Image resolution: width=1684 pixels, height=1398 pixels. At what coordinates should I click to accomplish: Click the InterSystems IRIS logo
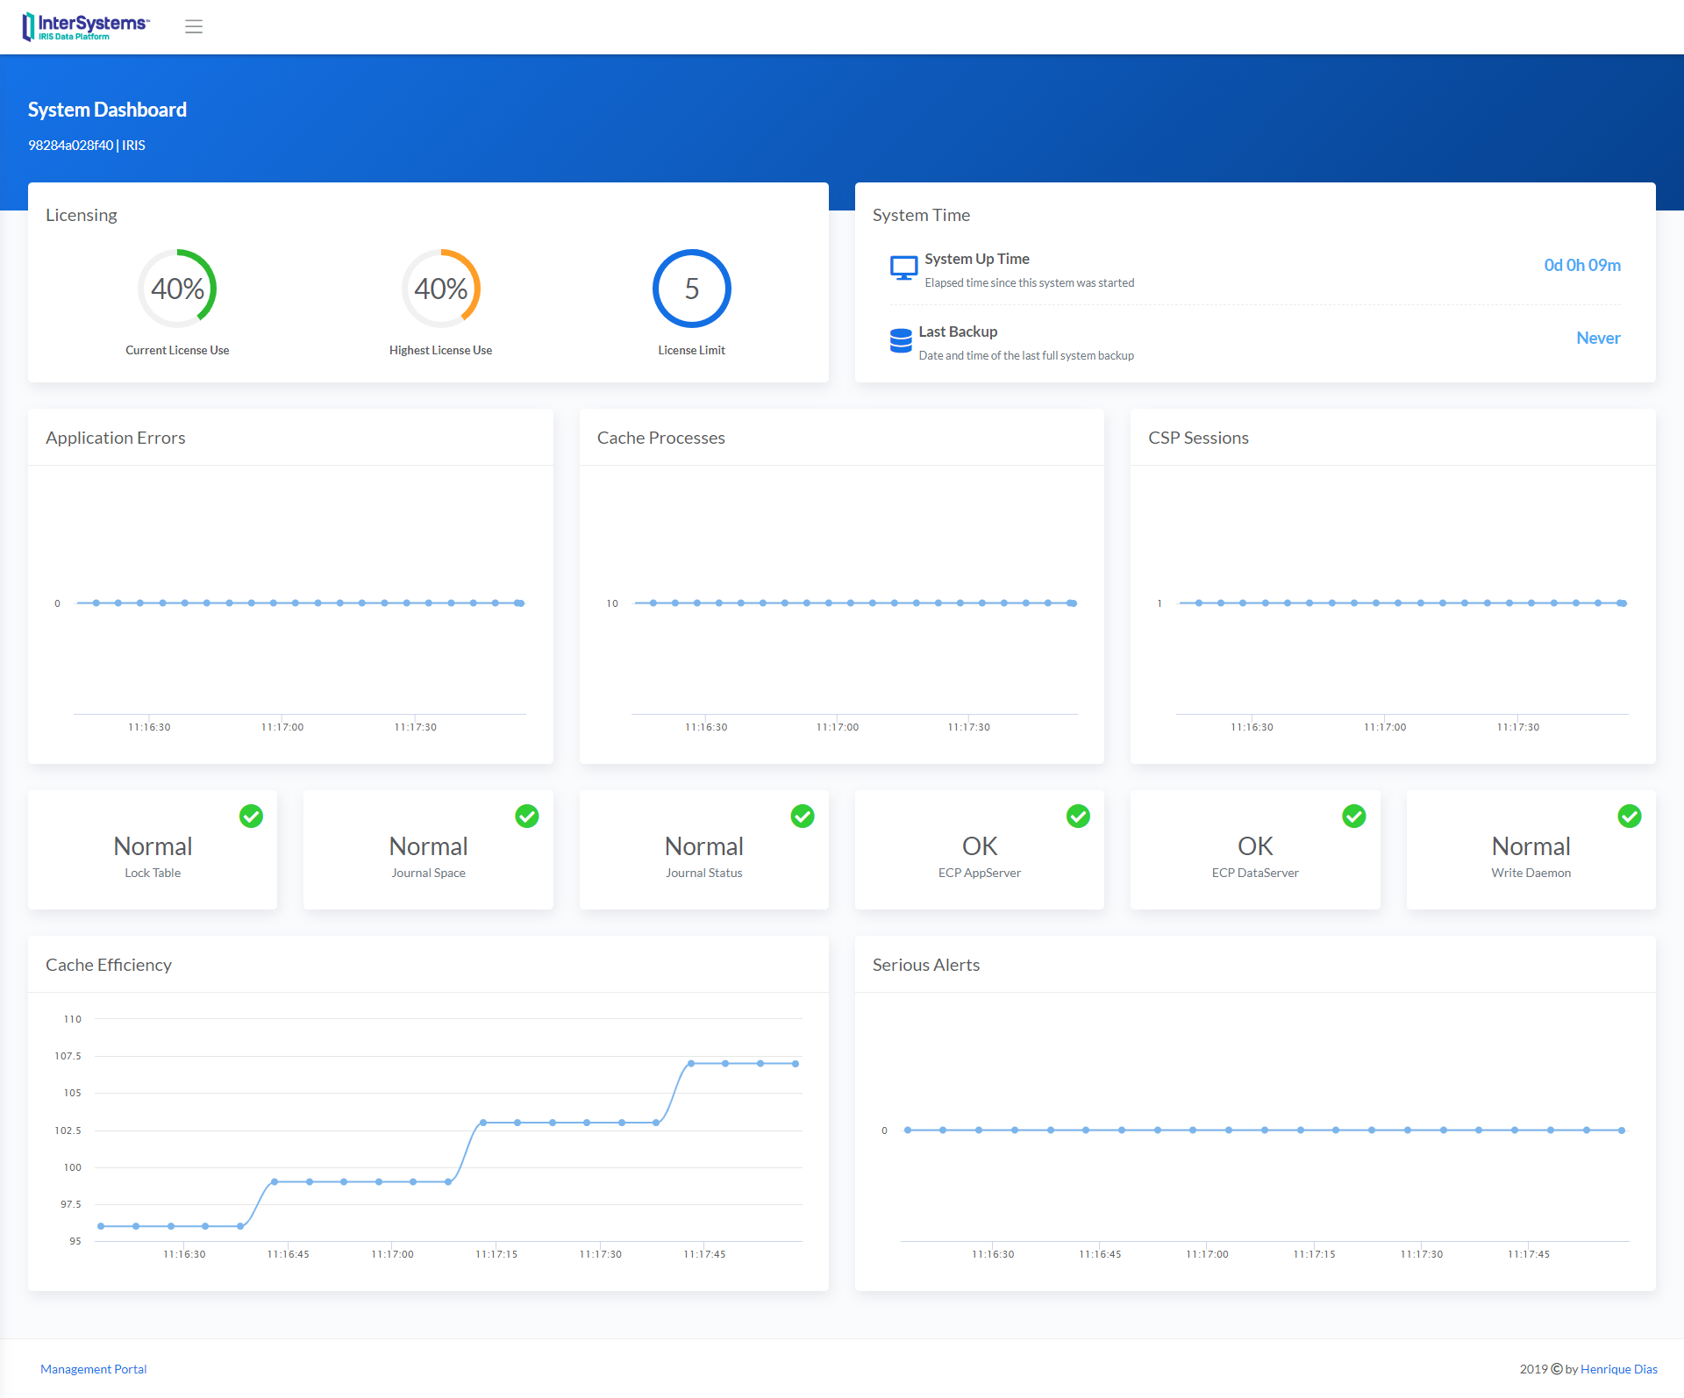(86, 26)
